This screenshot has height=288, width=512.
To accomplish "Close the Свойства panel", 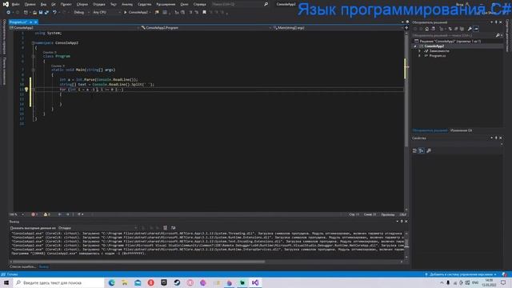I will point(501,138).
